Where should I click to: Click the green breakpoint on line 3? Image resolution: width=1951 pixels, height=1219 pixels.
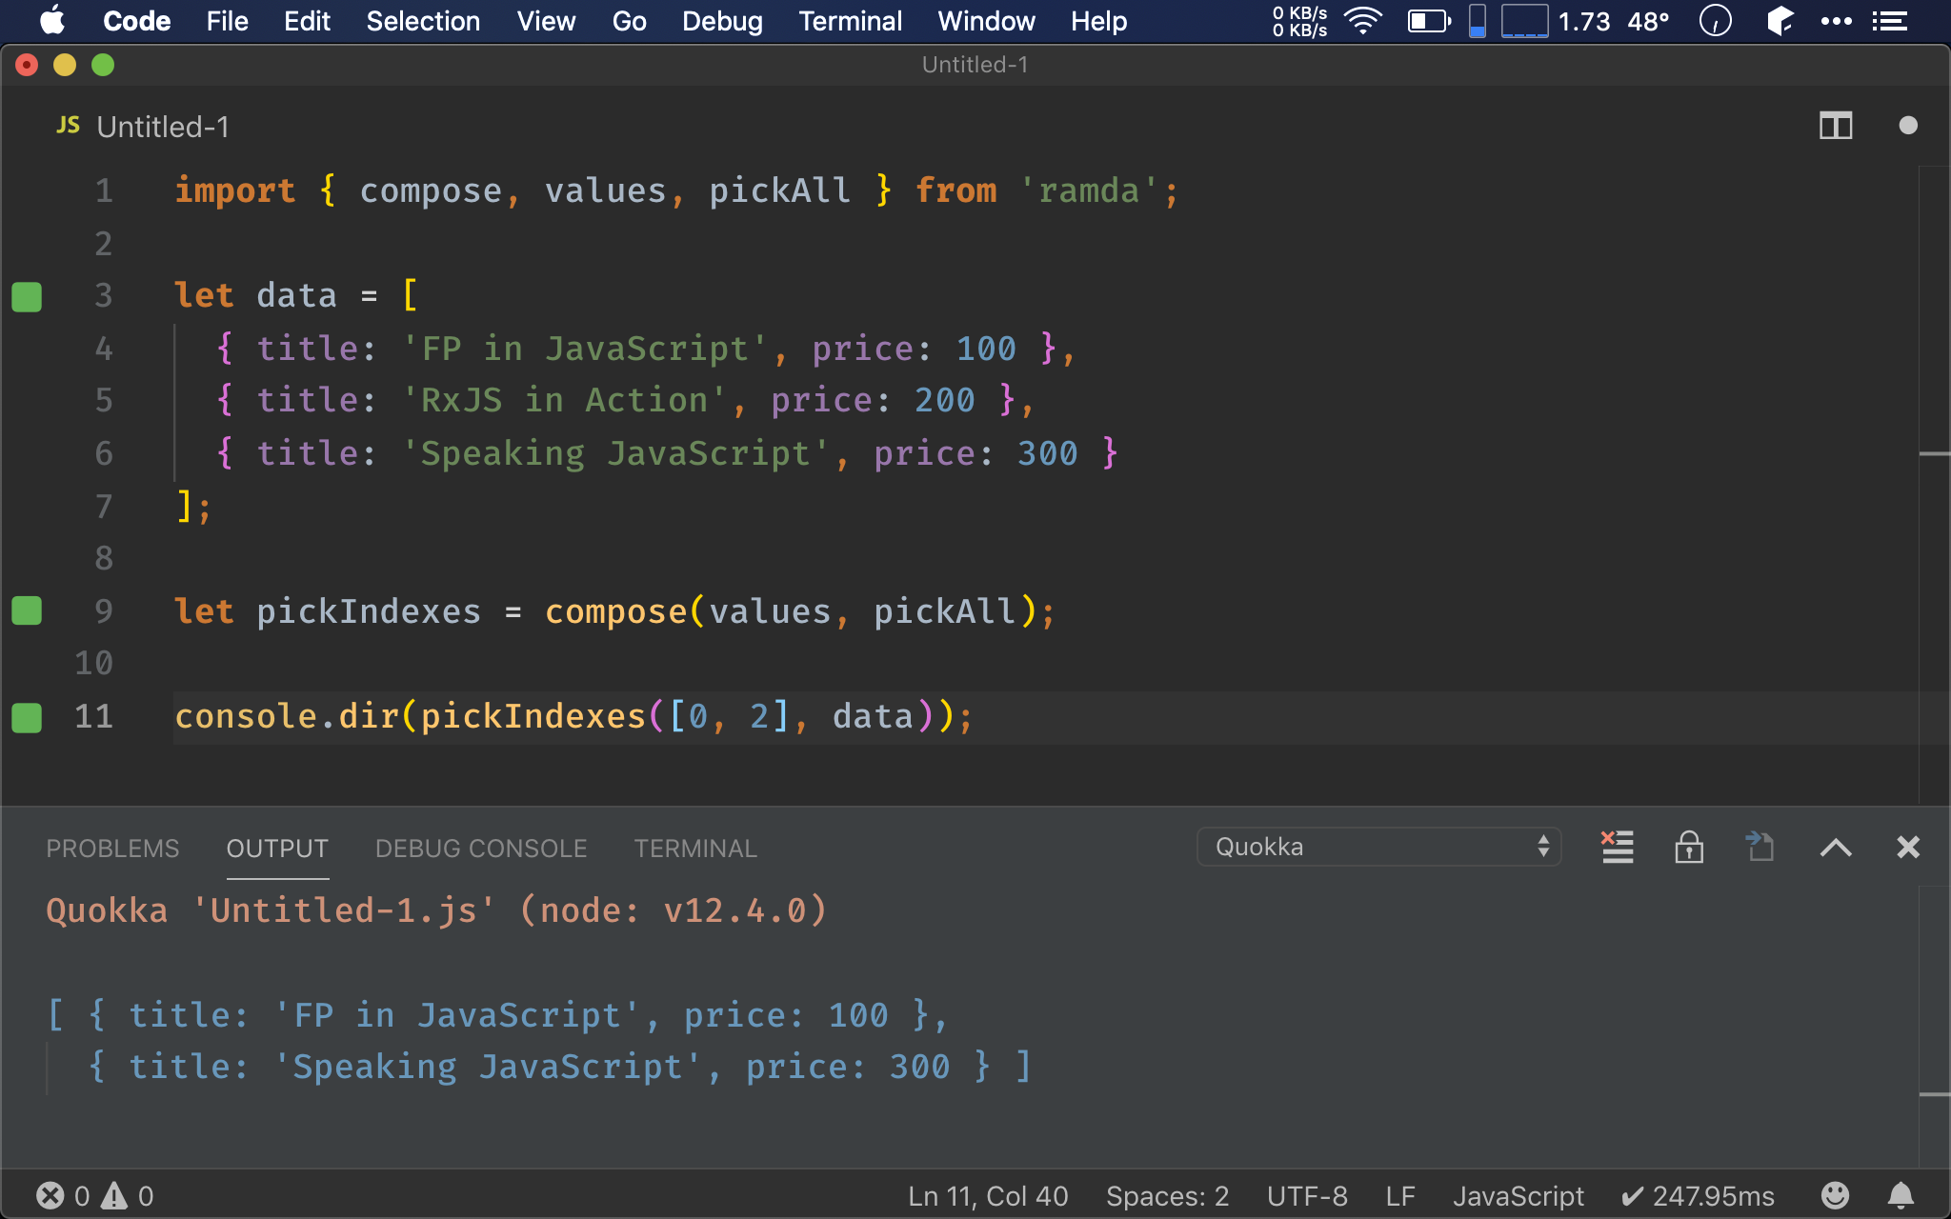pyautogui.click(x=30, y=293)
